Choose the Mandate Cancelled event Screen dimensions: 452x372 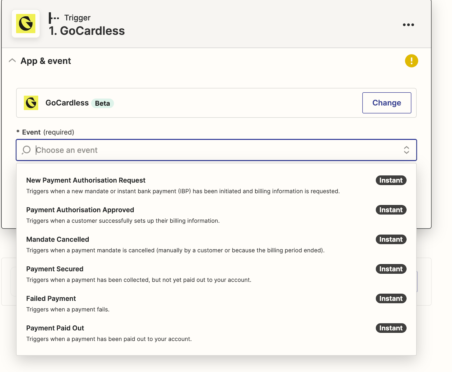[x=58, y=240]
